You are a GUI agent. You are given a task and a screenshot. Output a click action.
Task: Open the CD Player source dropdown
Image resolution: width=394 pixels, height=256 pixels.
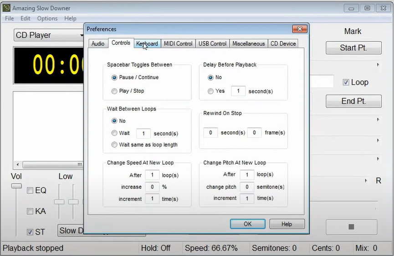pyautogui.click(x=49, y=35)
